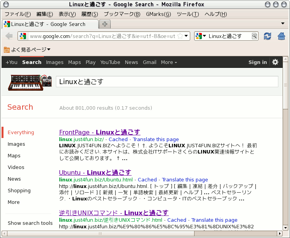Open the URL history dropdown arrow
Screen dimensions: 290x238
click(x=186, y=36)
